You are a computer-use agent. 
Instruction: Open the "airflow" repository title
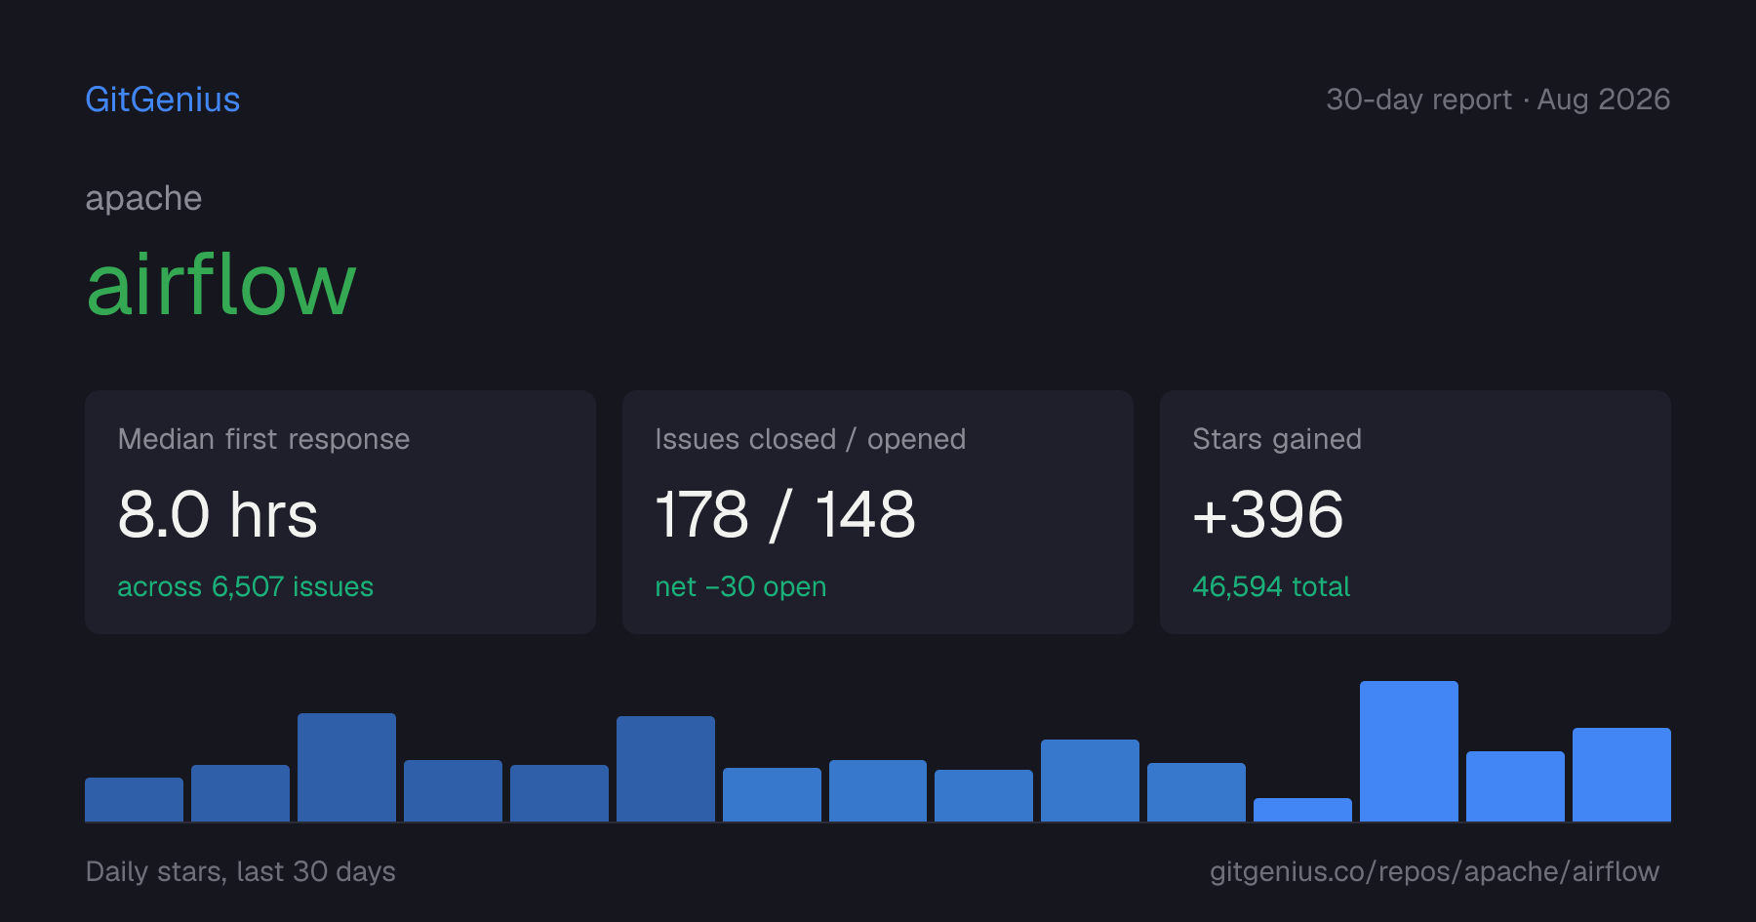point(221,284)
